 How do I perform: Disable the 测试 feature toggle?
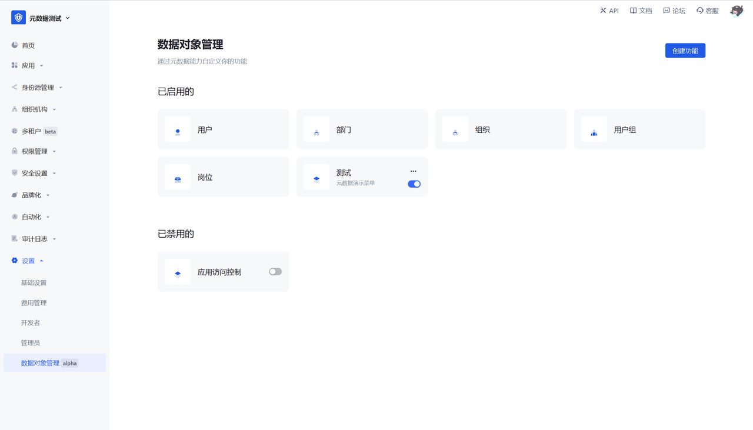pyautogui.click(x=414, y=184)
